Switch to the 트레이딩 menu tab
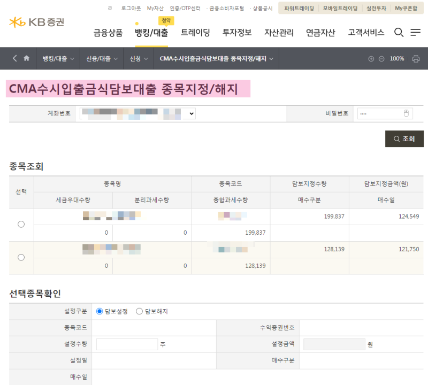The width and height of the screenshot is (428, 385). coord(195,32)
